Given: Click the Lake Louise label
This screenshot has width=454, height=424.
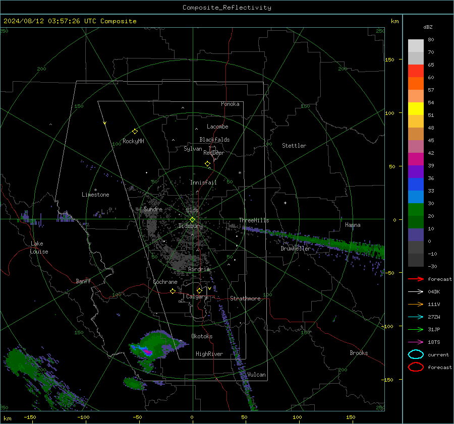Looking at the screenshot, I should (x=39, y=248).
